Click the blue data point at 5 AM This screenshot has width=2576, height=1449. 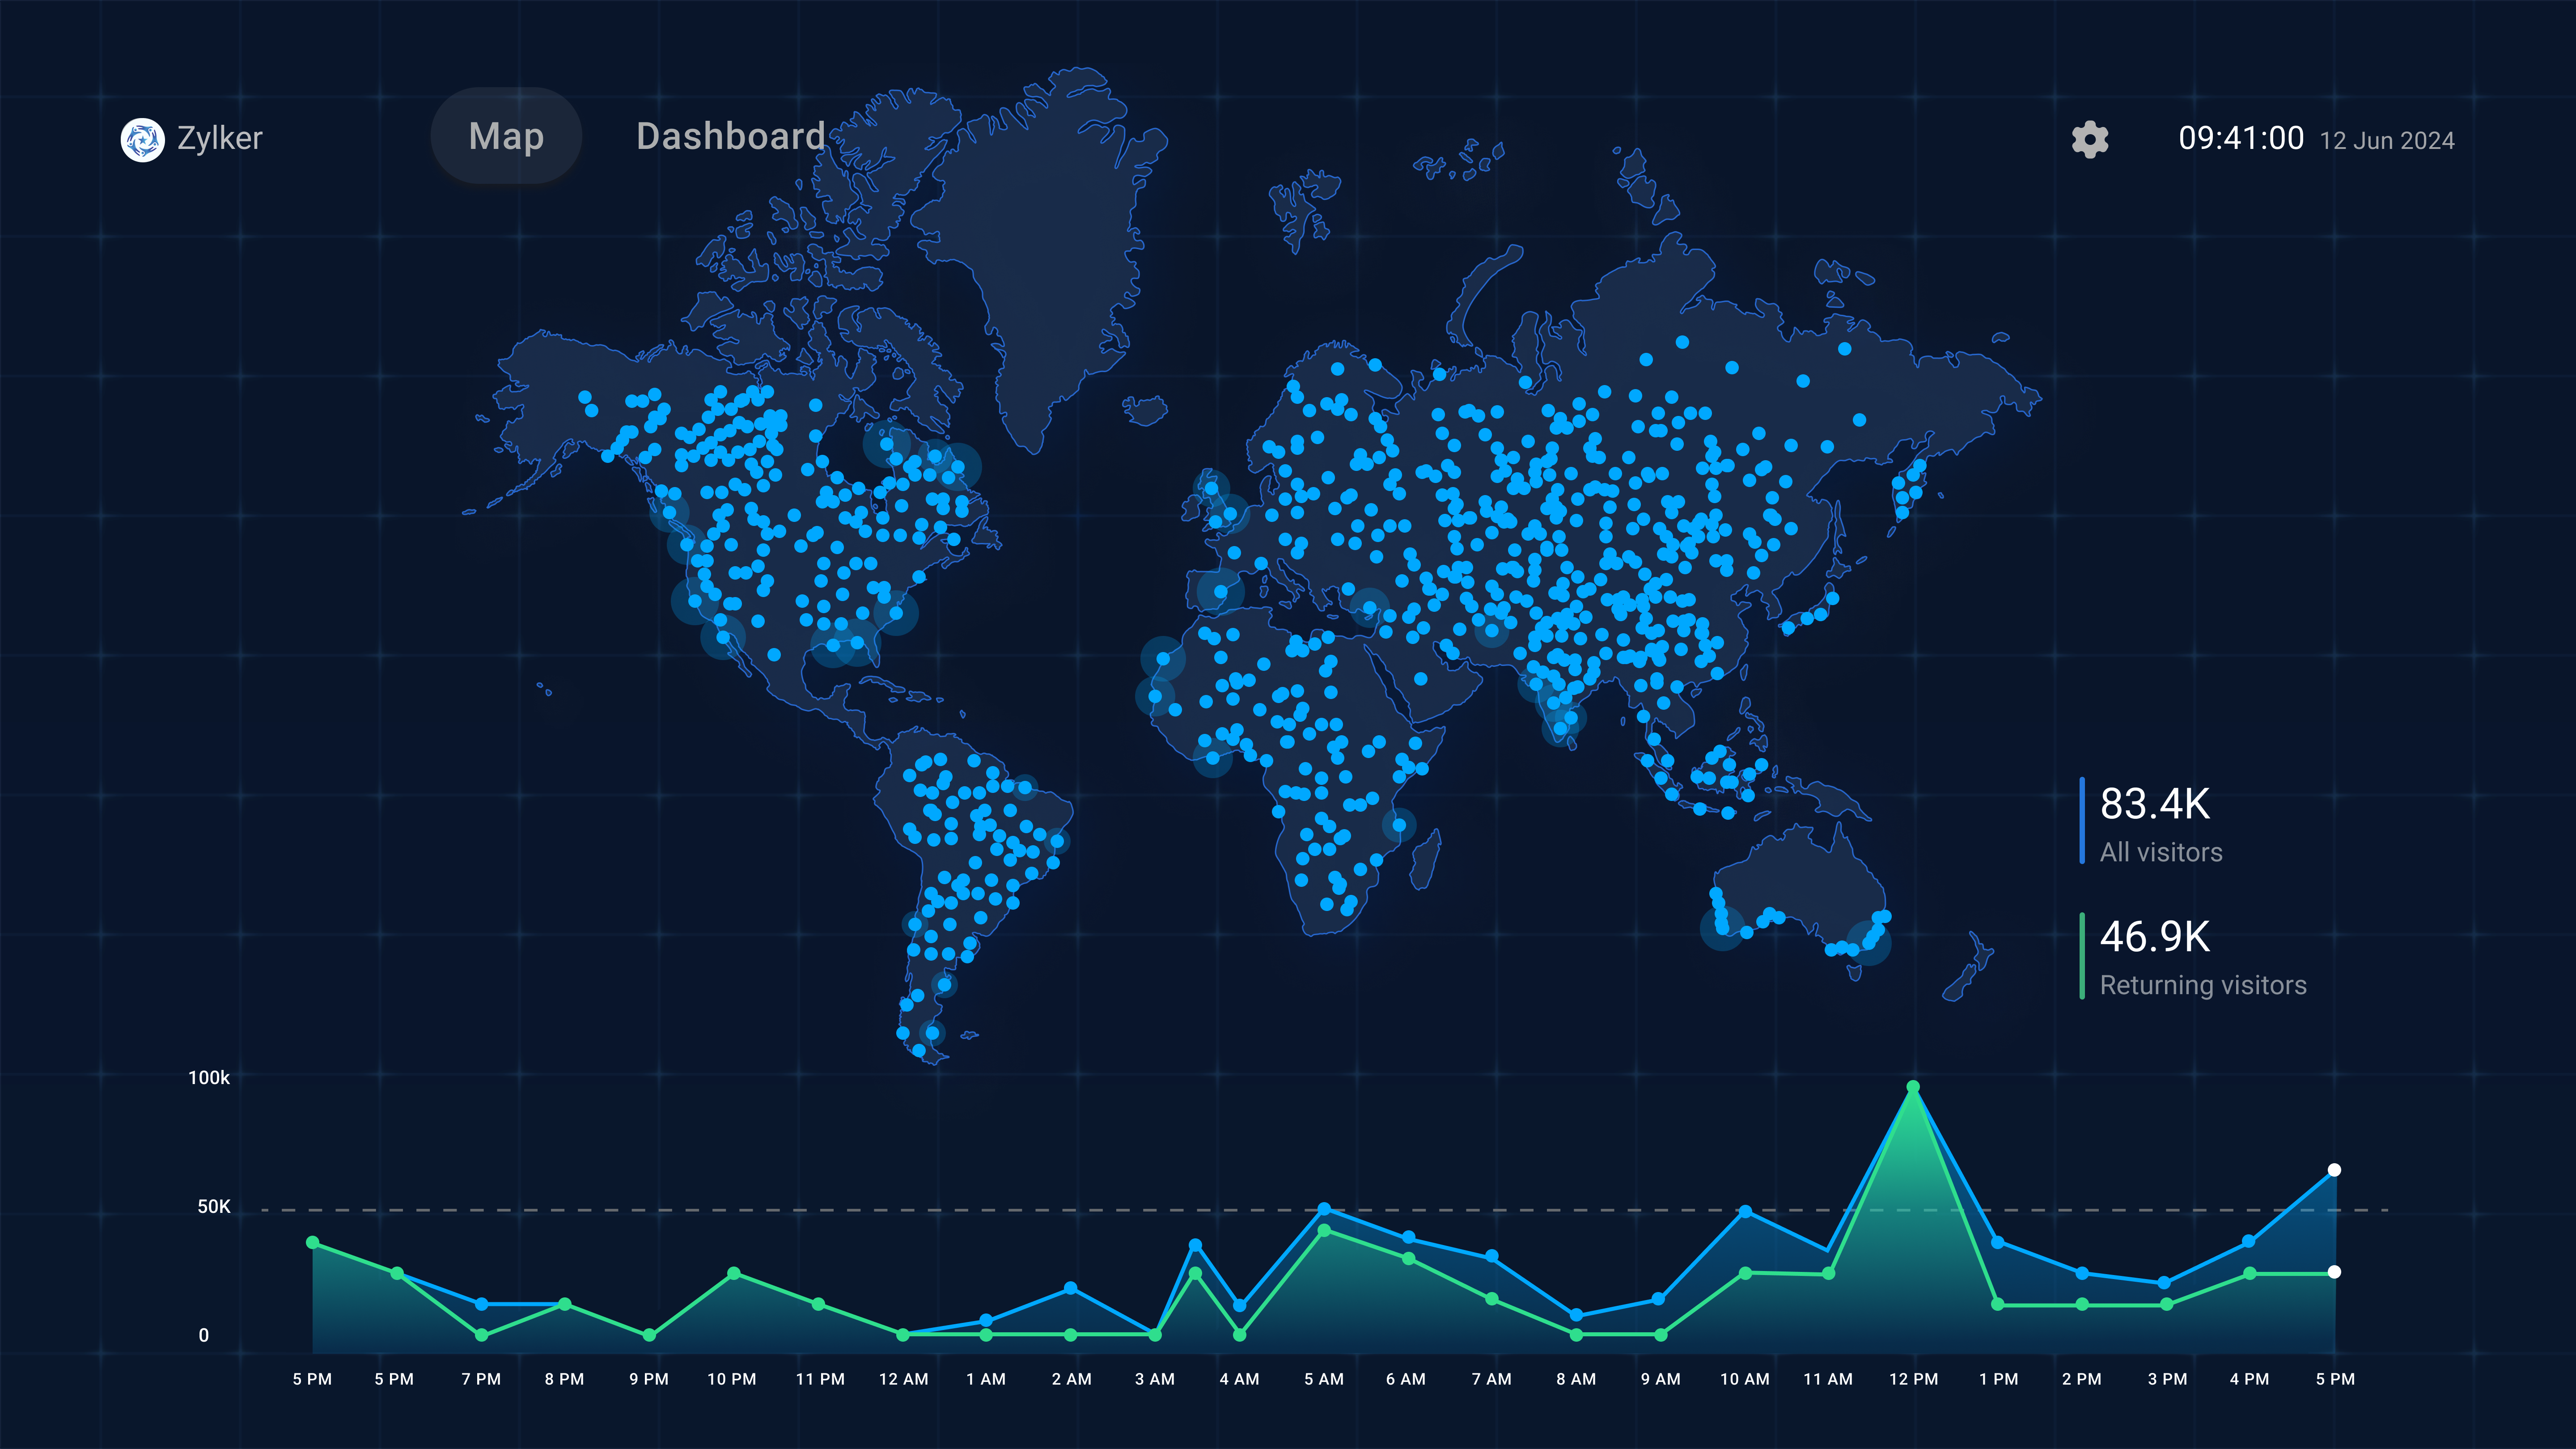point(1324,1209)
